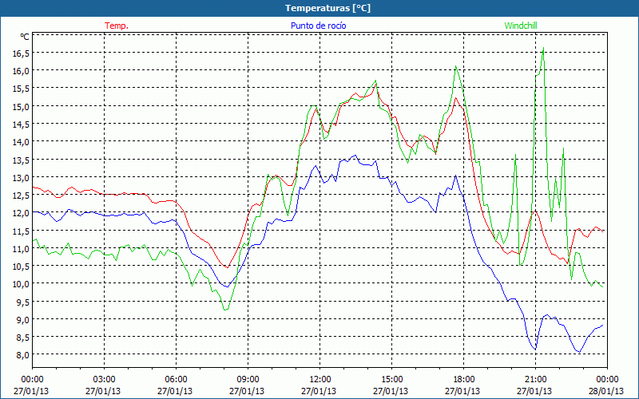Click the red temperature minimum near 08:00
This screenshot has width=639, height=399.
[228, 267]
